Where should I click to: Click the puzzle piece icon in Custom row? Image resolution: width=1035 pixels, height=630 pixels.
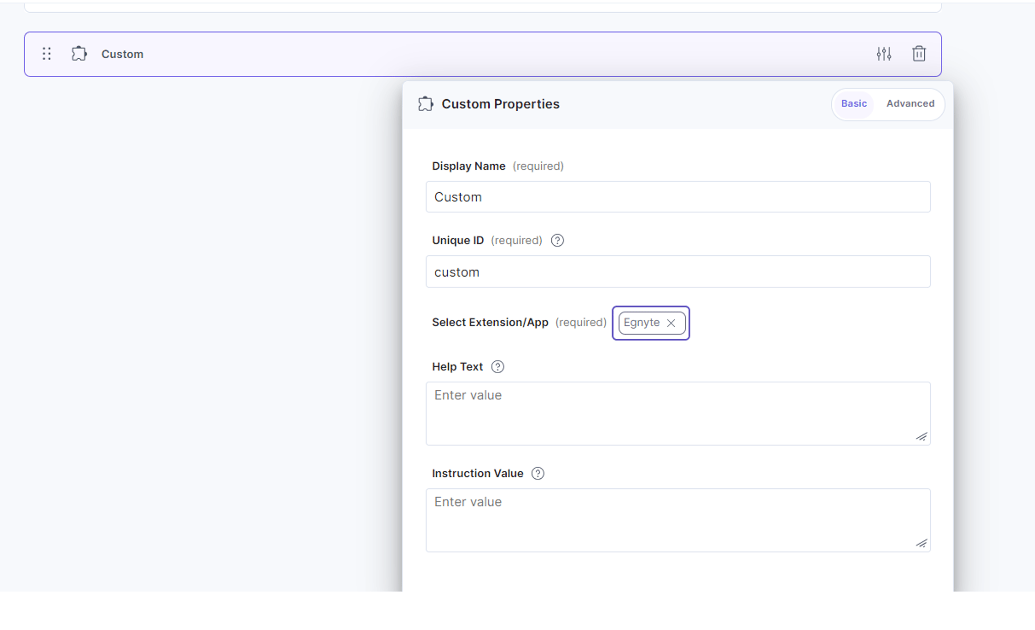coord(79,54)
